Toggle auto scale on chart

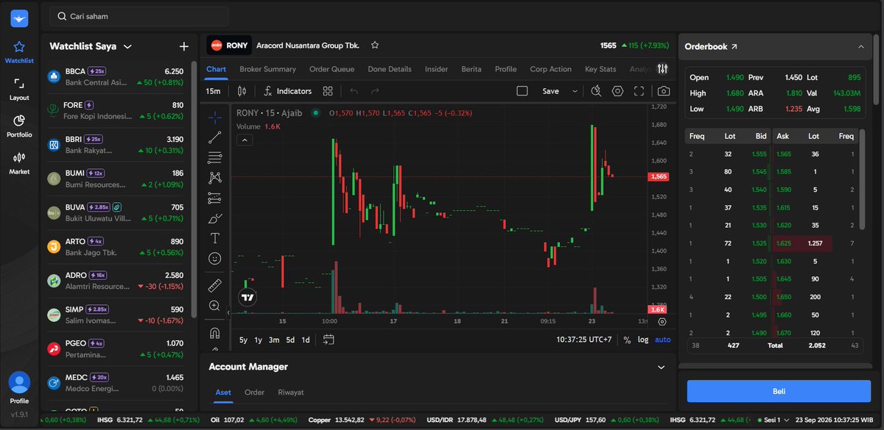(662, 340)
